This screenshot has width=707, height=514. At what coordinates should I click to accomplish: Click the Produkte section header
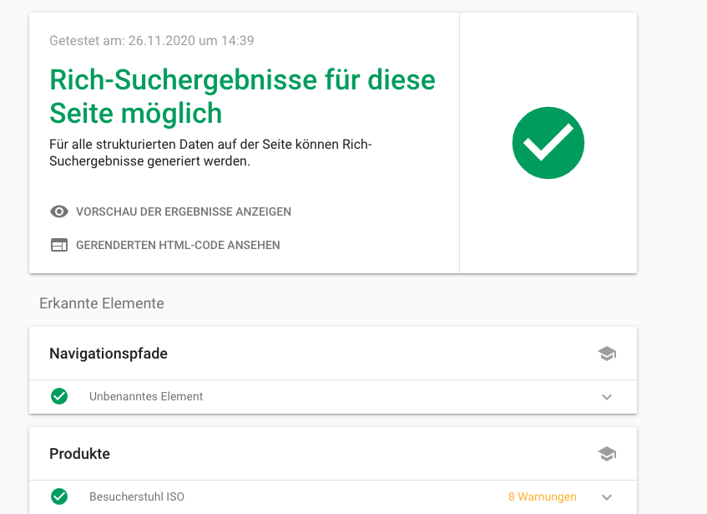click(x=80, y=454)
